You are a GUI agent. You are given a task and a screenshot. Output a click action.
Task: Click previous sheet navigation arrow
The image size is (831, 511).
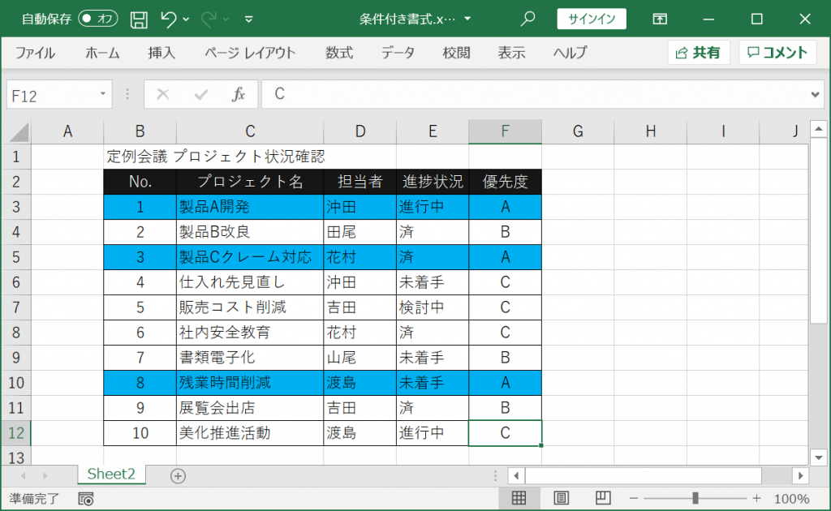[x=24, y=475]
